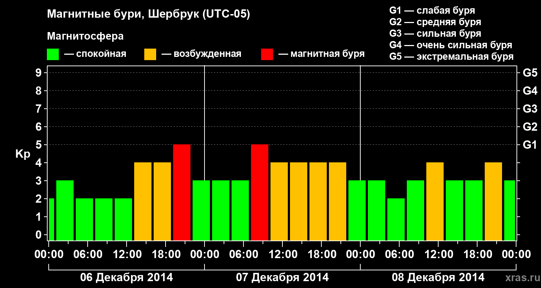Click 'G2 — средняя буря' description

click(435, 22)
